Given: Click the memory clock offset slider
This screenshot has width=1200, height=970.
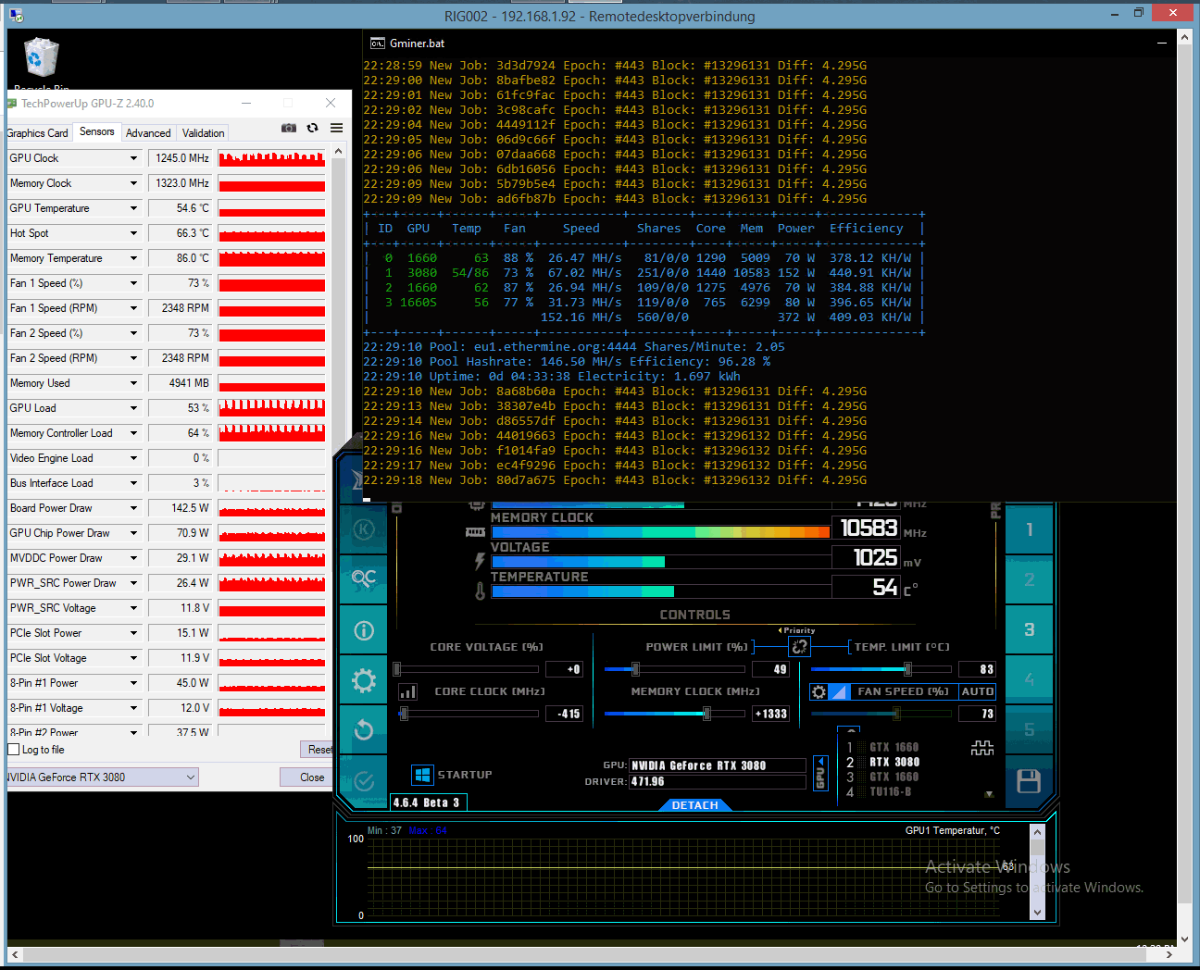Looking at the screenshot, I should (676, 714).
